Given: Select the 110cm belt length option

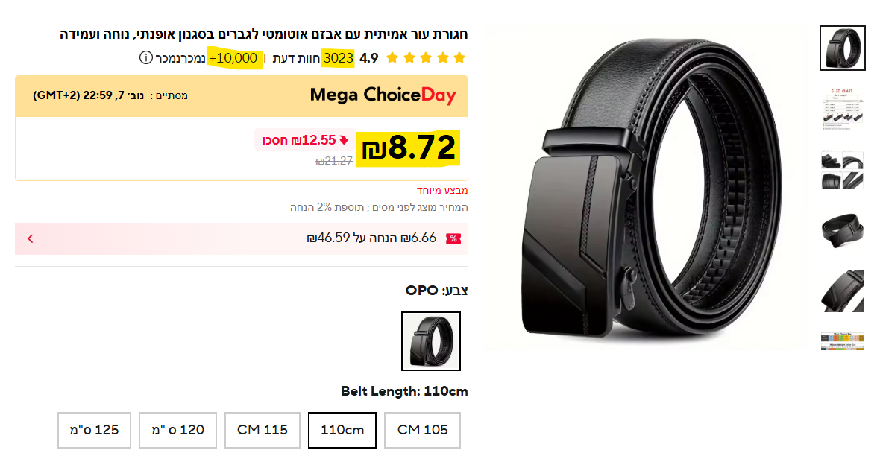Looking at the screenshot, I should click(x=342, y=430).
